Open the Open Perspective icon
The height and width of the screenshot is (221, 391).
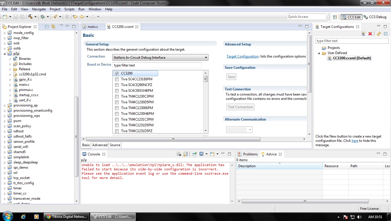pyautogui.click(x=335, y=17)
